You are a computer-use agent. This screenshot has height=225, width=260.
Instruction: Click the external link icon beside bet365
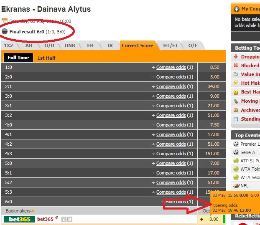click(x=56, y=218)
